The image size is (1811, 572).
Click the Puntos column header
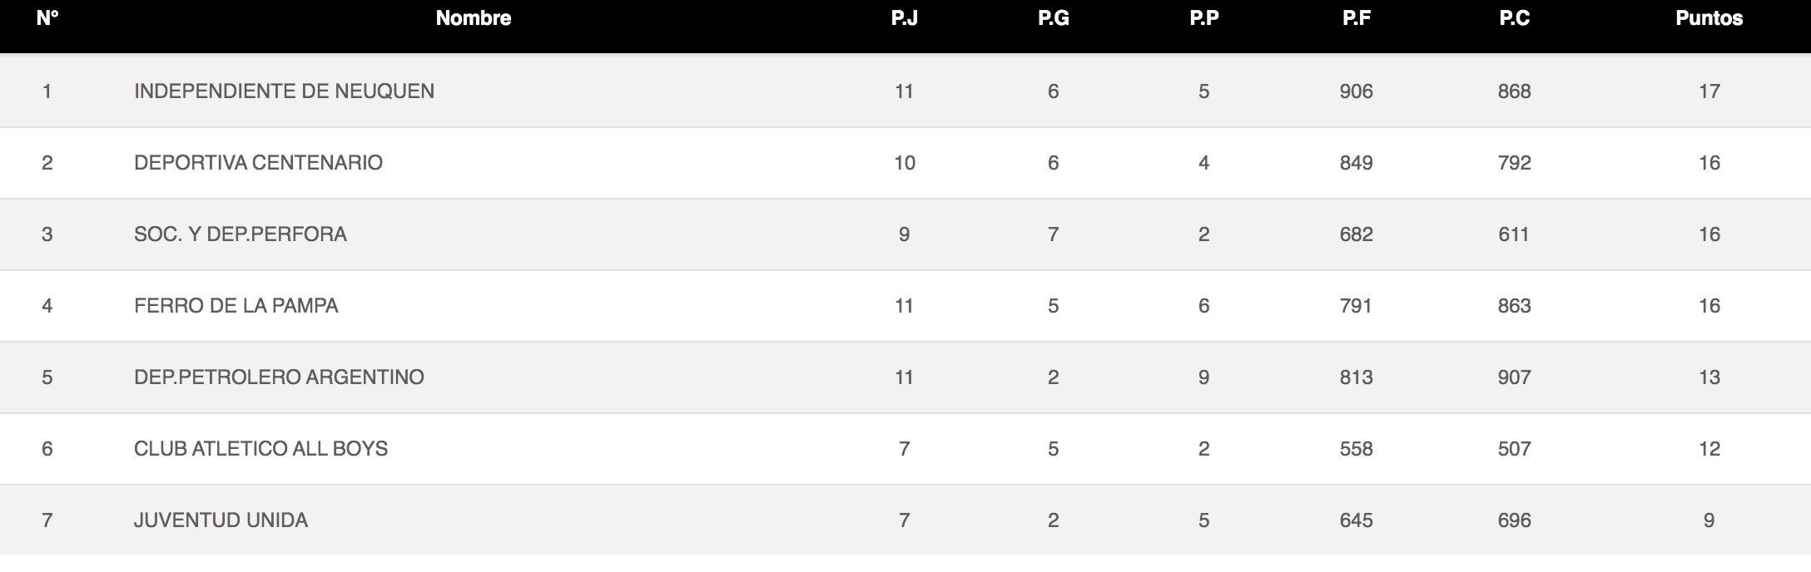point(1709,18)
